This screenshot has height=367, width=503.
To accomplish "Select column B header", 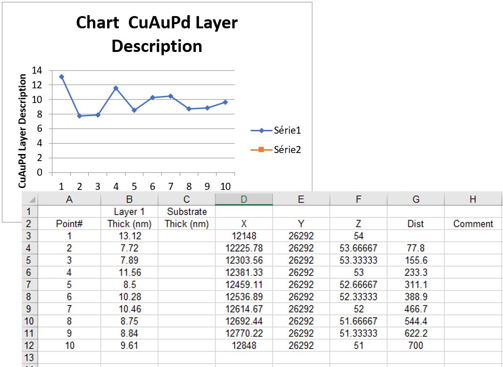I will click(x=129, y=199).
